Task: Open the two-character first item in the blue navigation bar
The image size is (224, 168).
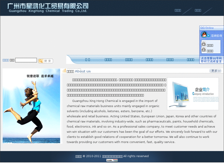Action: (x=88, y=59)
